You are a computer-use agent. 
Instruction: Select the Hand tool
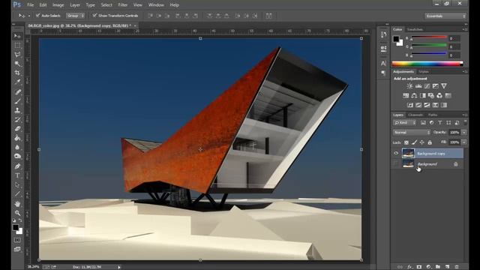[x=17, y=204]
